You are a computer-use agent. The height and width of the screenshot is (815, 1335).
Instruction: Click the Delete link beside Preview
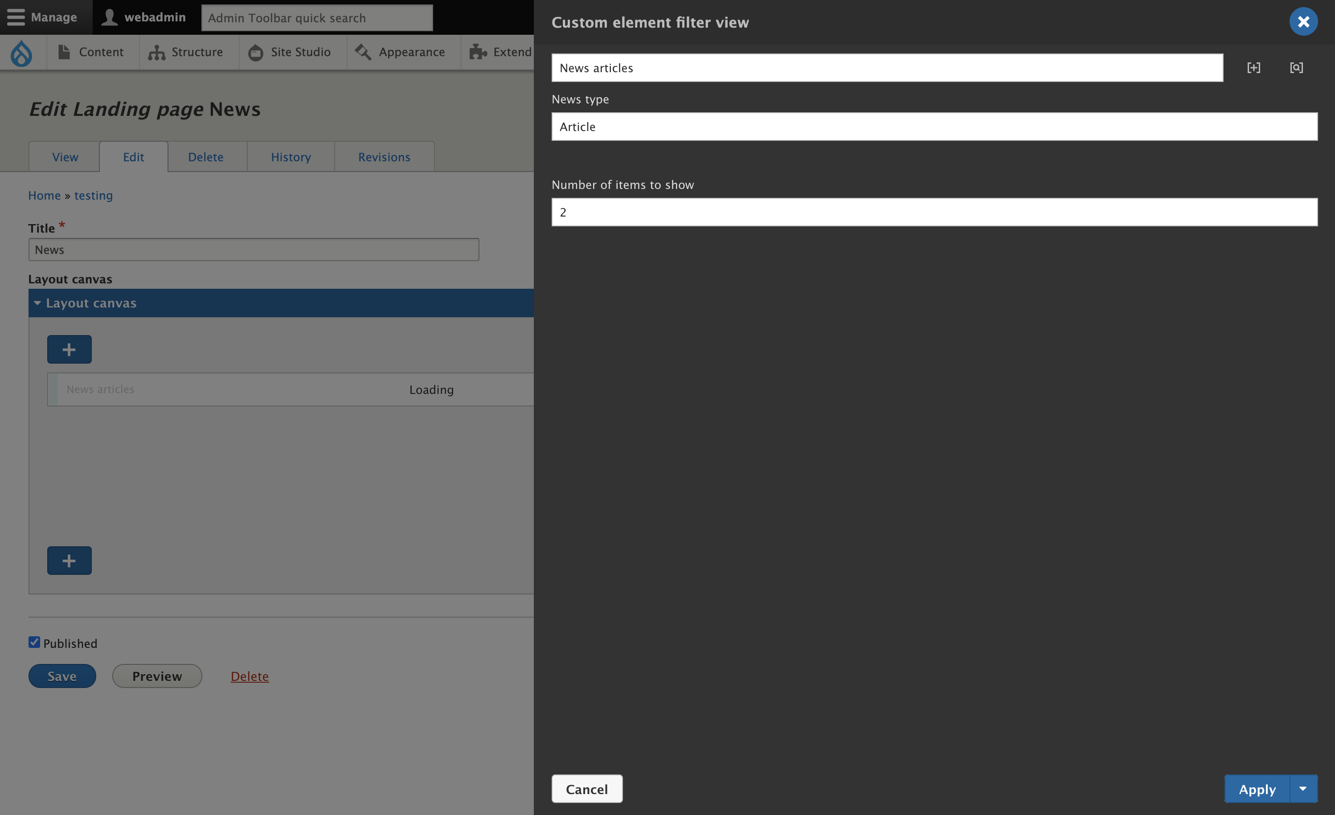click(250, 676)
